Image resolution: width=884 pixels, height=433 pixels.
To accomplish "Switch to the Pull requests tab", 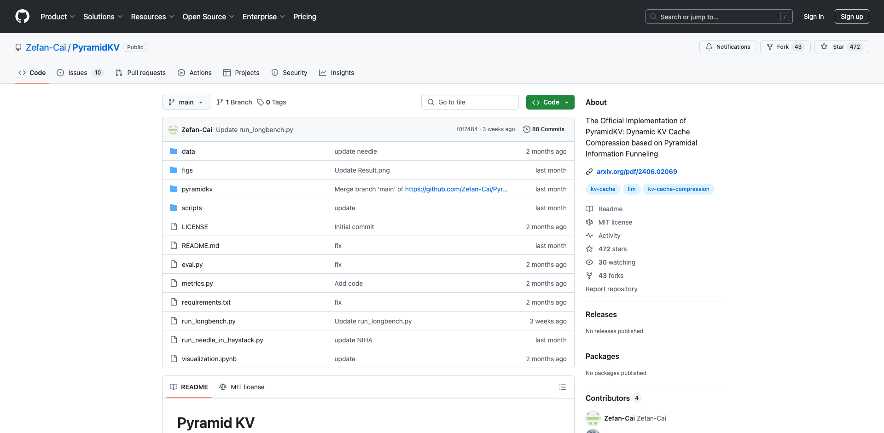I will tap(140, 73).
